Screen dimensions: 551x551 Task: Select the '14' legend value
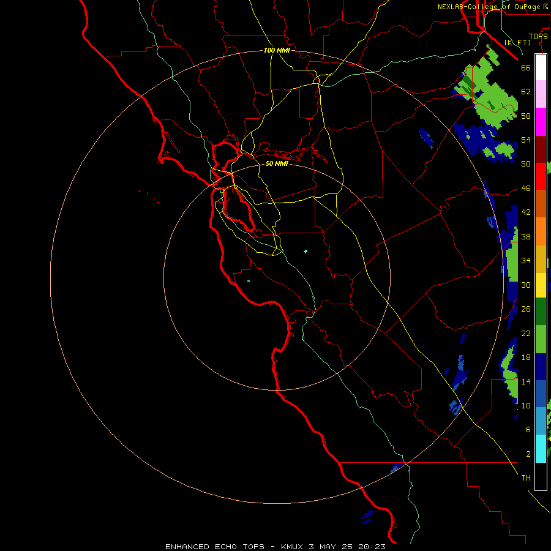tap(526, 381)
